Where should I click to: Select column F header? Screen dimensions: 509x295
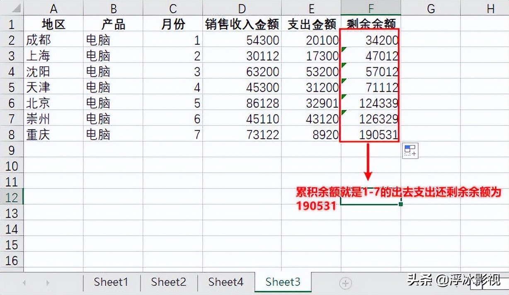click(x=371, y=8)
